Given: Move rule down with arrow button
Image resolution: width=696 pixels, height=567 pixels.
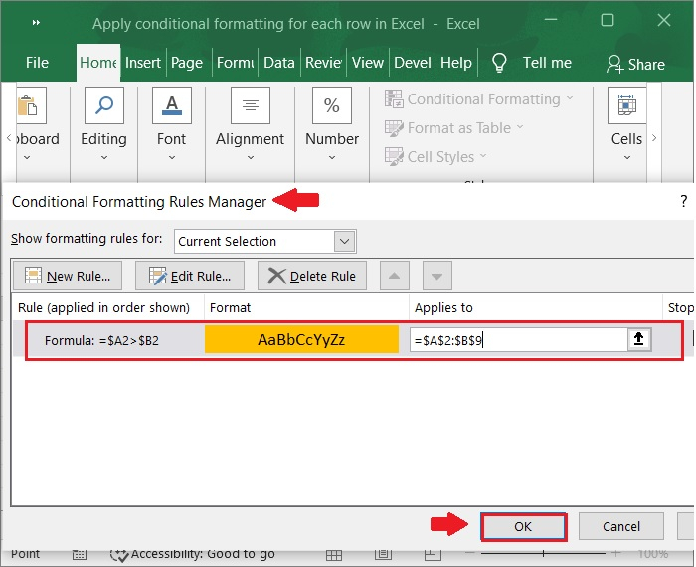Looking at the screenshot, I should click(436, 276).
